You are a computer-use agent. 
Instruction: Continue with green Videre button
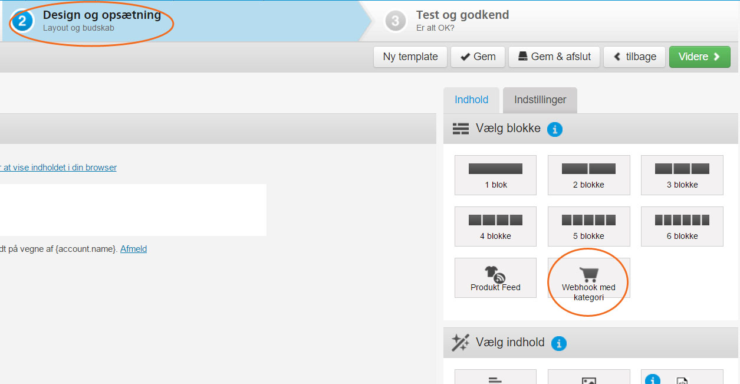pos(699,57)
